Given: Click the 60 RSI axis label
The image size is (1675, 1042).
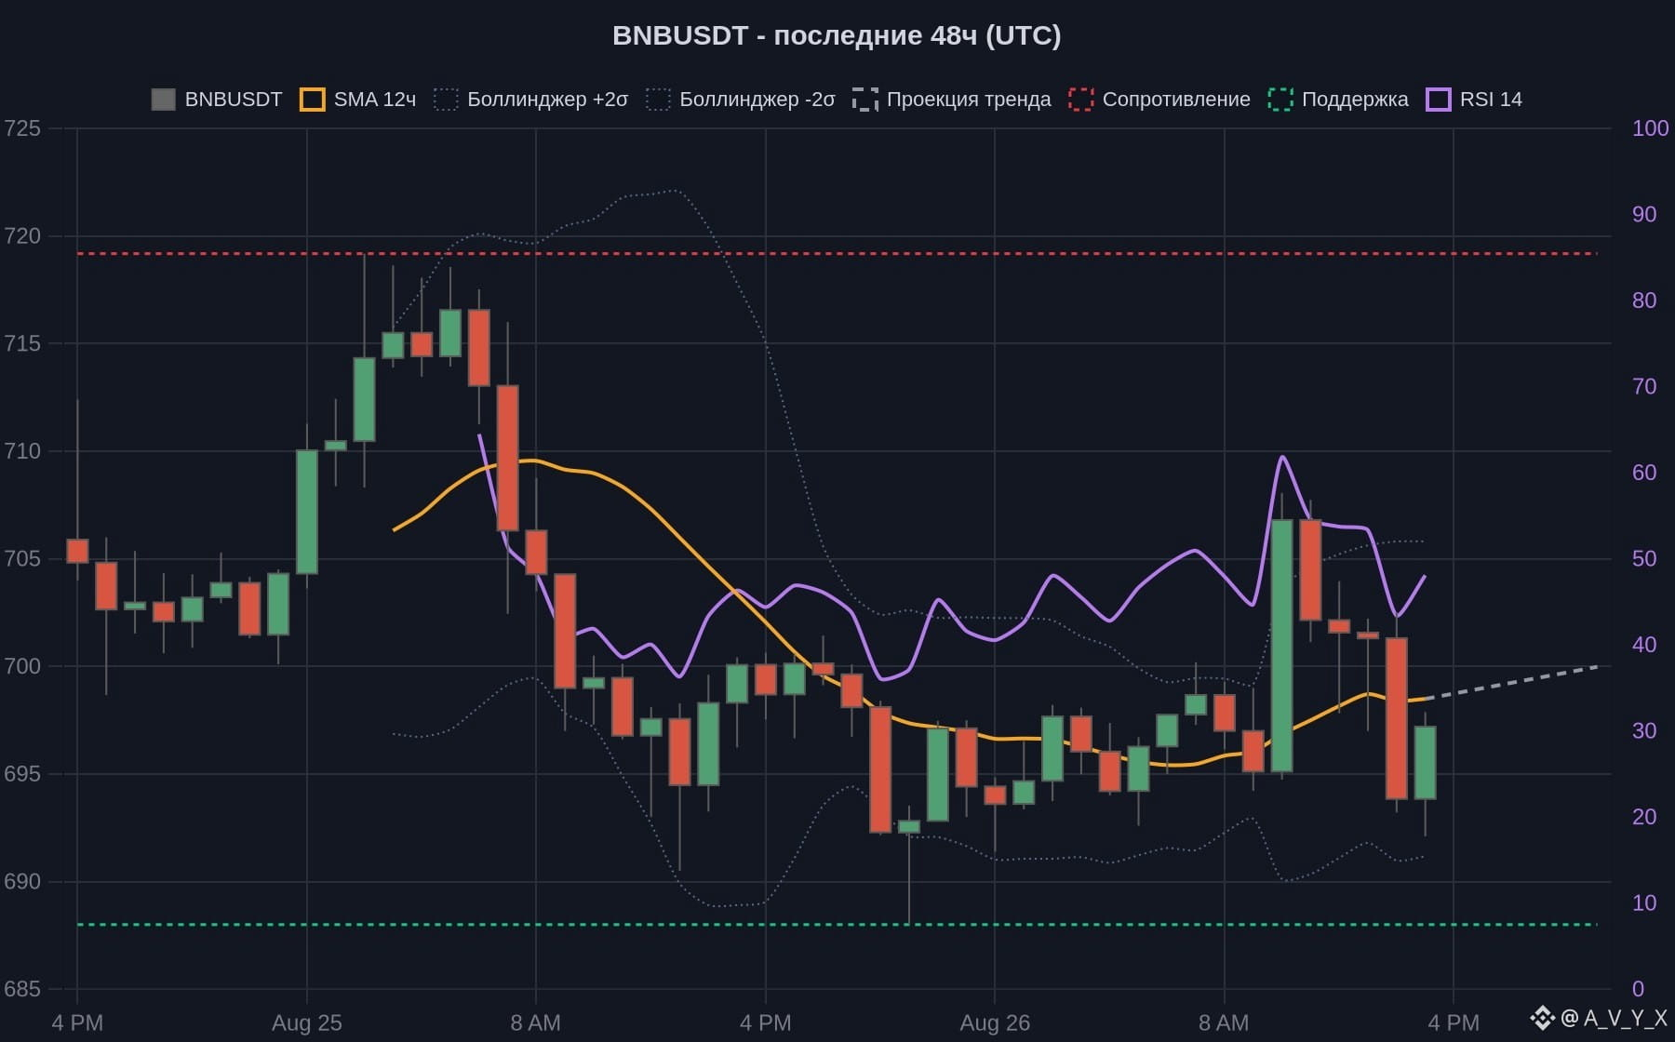Looking at the screenshot, I should coord(1644,473).
